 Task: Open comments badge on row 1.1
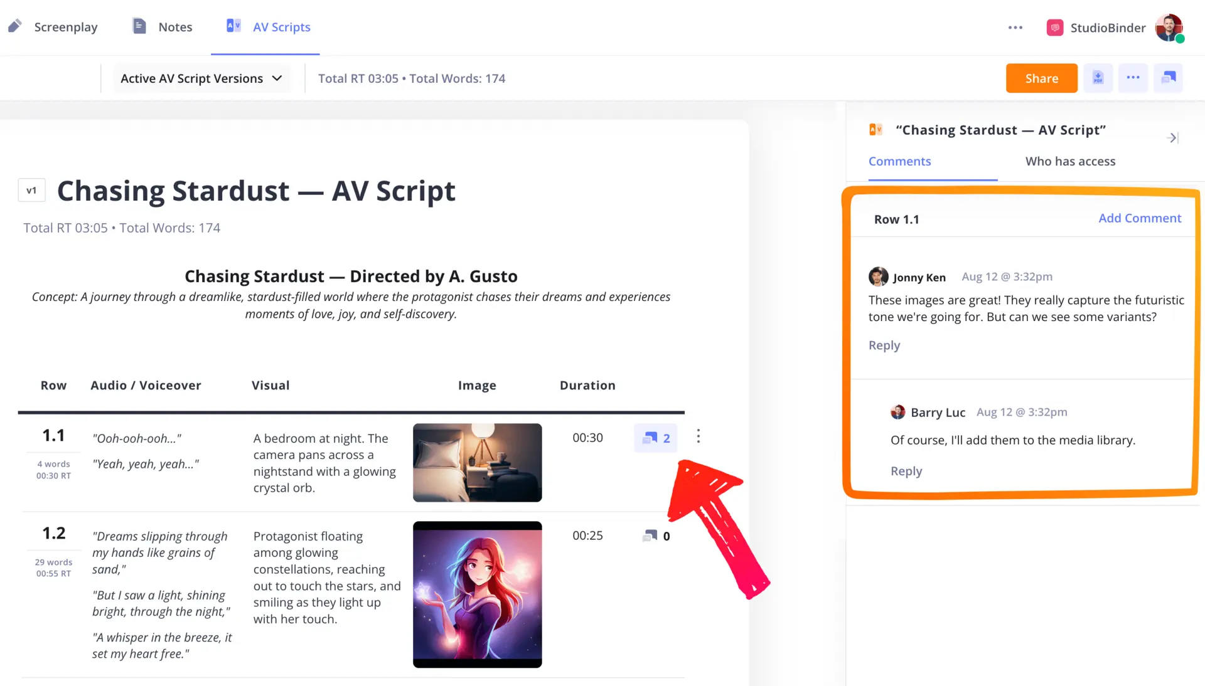coord(656,438)
